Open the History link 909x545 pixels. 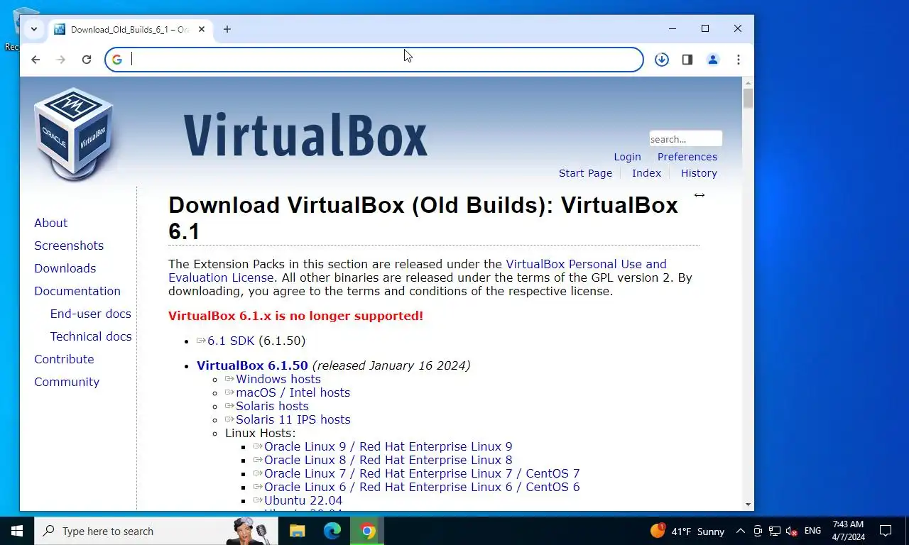tap(699, 173)
